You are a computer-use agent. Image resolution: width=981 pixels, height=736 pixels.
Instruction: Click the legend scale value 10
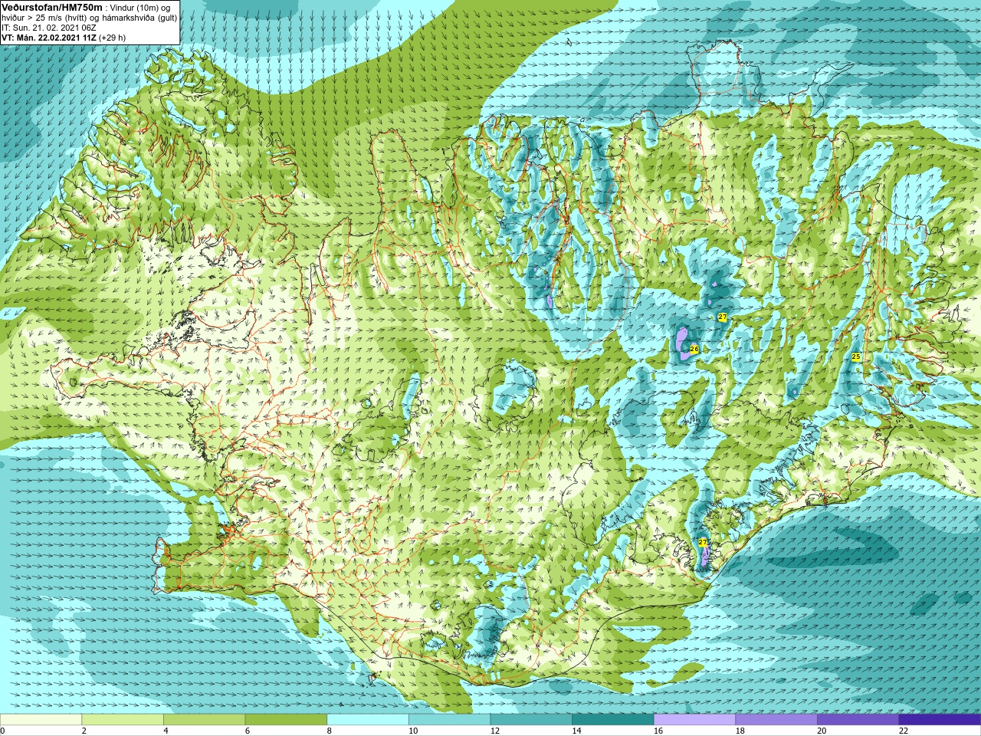tap(413, 731)
